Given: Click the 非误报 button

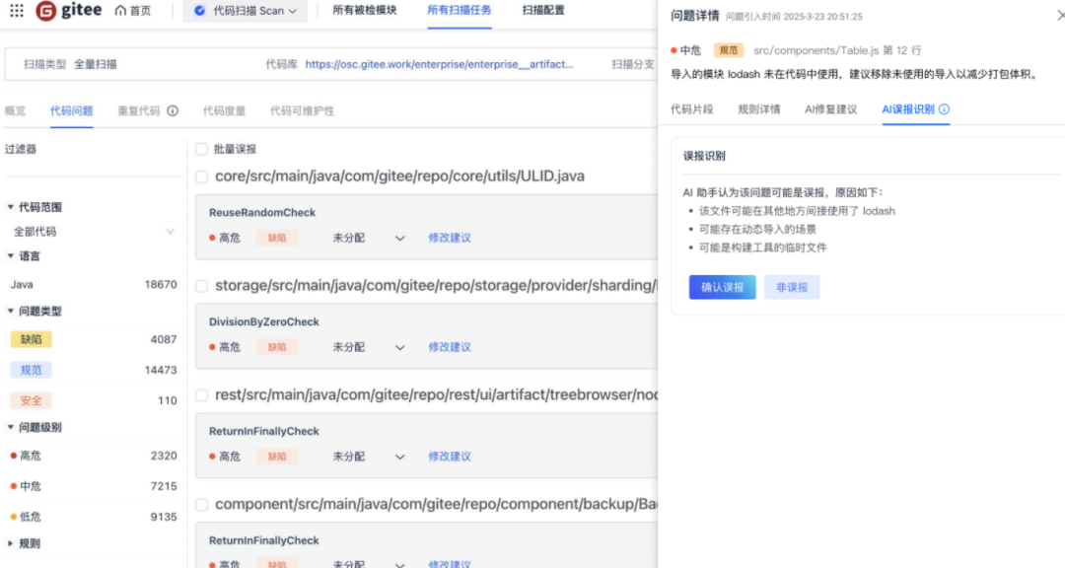Looking at the screenshot, I should [x=791, y=287].
